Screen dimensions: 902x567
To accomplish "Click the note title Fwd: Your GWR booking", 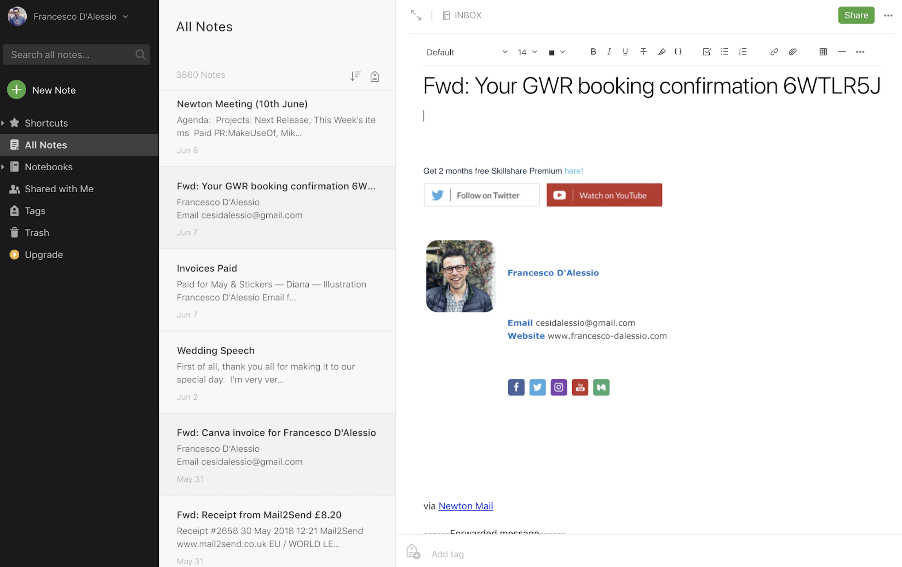I will (651, 86).
